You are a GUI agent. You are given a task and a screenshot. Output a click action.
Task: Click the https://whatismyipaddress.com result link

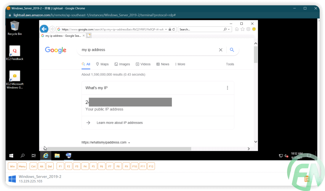click(104, 143)
